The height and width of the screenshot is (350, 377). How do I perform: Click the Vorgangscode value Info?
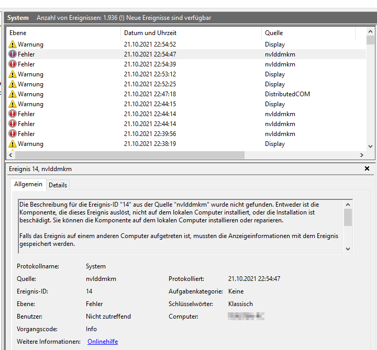pyautogui.click(x=91, y=329)
